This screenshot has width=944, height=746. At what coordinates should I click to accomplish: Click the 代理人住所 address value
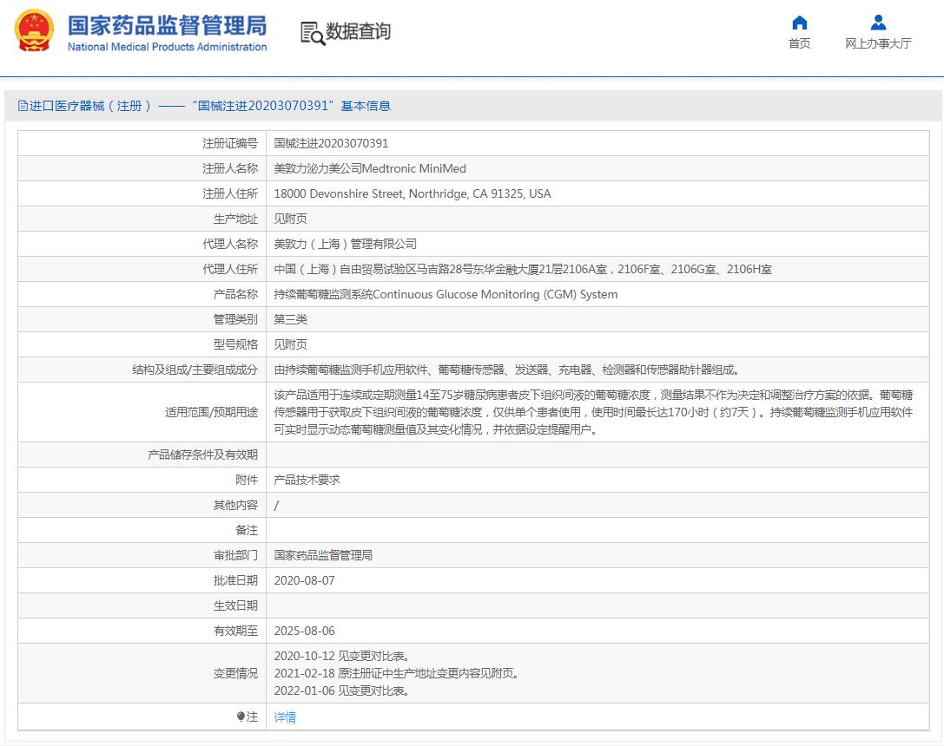click(x=523, y=269)
